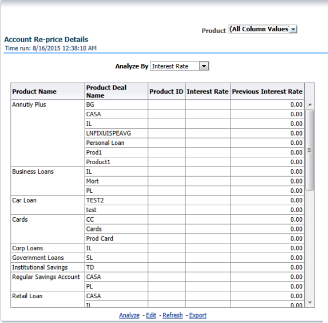The width and height of the screenshot is (328, 323).
Task: Click the Export link
Action: 198,315
